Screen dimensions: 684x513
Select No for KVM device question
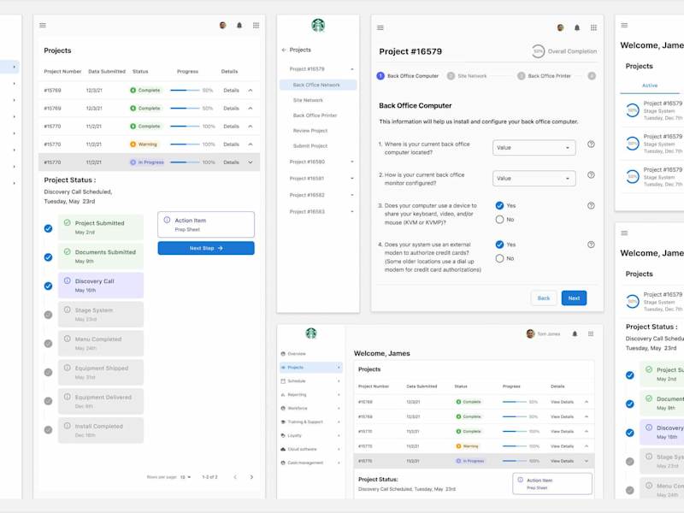pos(499,220)
